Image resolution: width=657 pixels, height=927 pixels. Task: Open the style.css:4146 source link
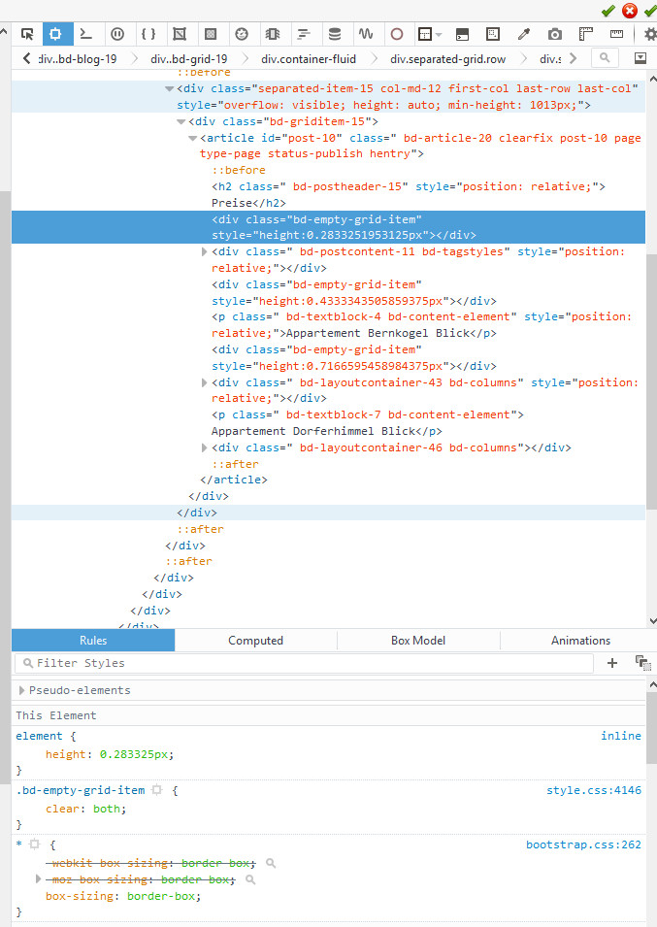(593, 790)
